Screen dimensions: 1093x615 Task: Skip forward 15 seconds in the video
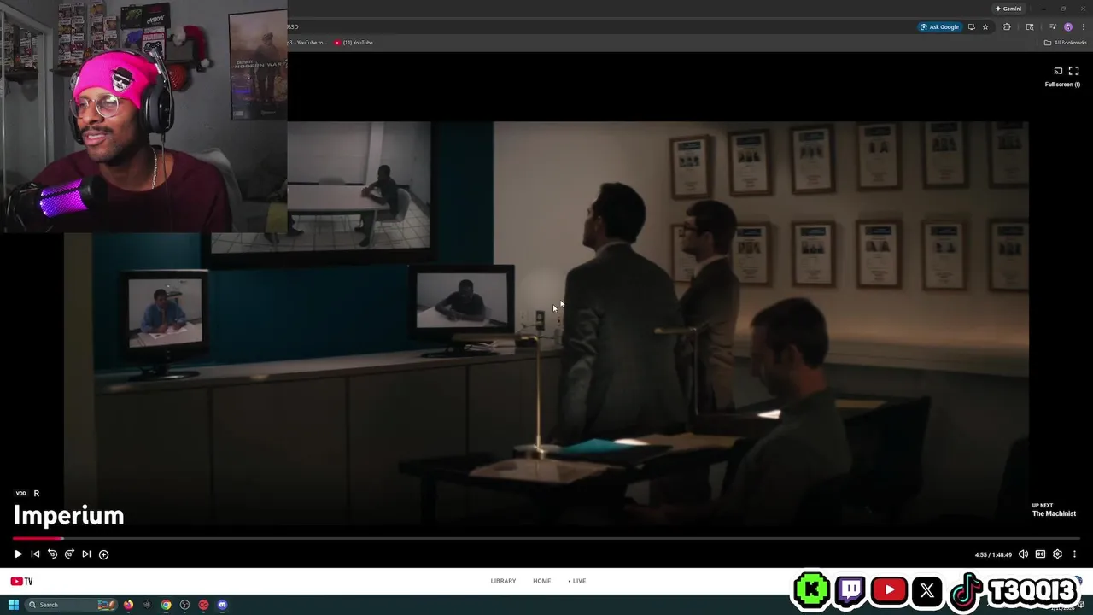coord(69,553)
